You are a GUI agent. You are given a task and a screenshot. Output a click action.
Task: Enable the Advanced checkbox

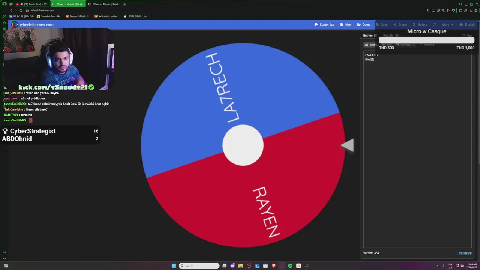click(x=421, y=45)
